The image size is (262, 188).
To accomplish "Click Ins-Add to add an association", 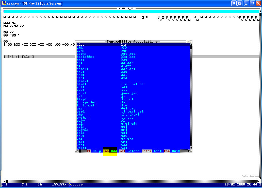I will pos(110,151).
